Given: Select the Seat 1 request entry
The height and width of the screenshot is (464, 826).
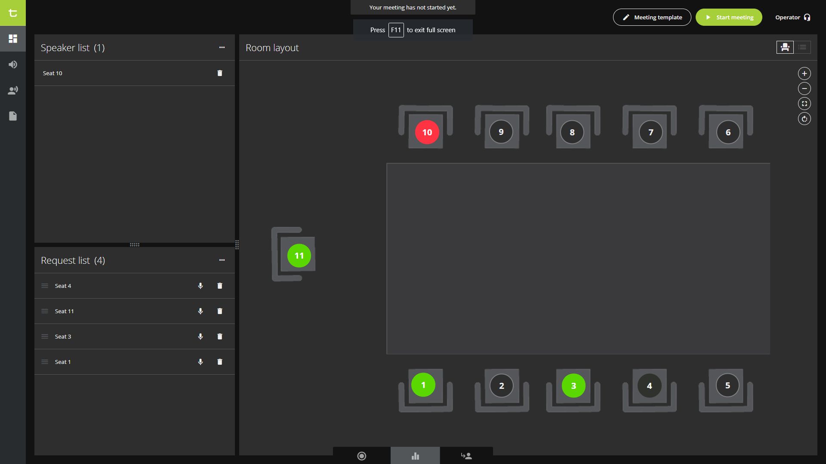Looking at the screenshot, I should tap(135, 362).
